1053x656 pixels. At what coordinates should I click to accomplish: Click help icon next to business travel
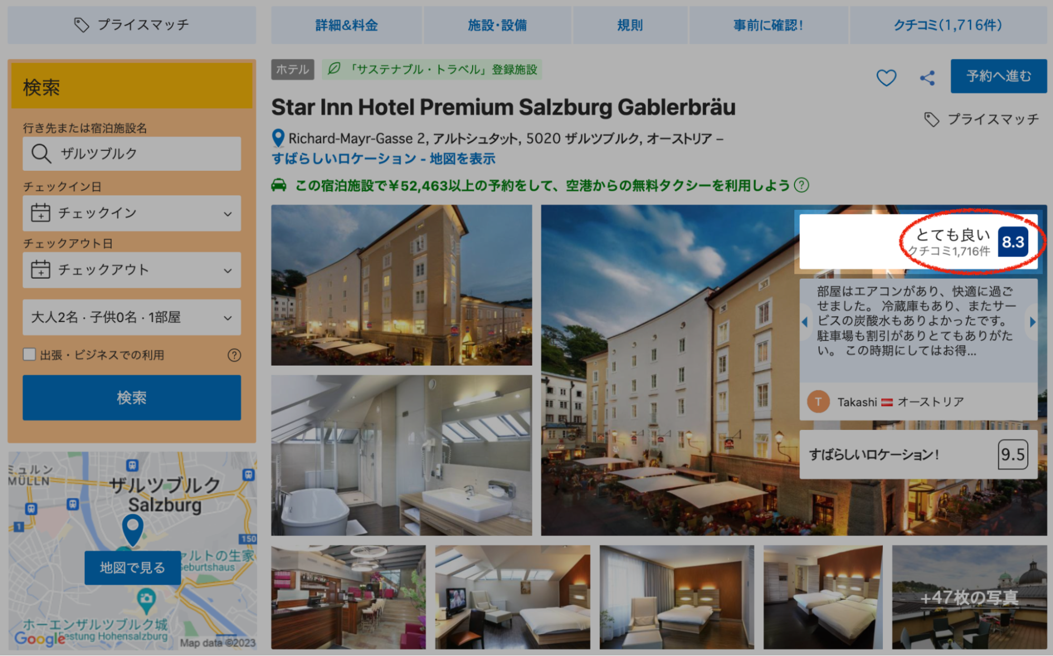pos(234,355)
